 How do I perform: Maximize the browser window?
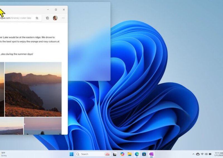(x=56, y=10)
